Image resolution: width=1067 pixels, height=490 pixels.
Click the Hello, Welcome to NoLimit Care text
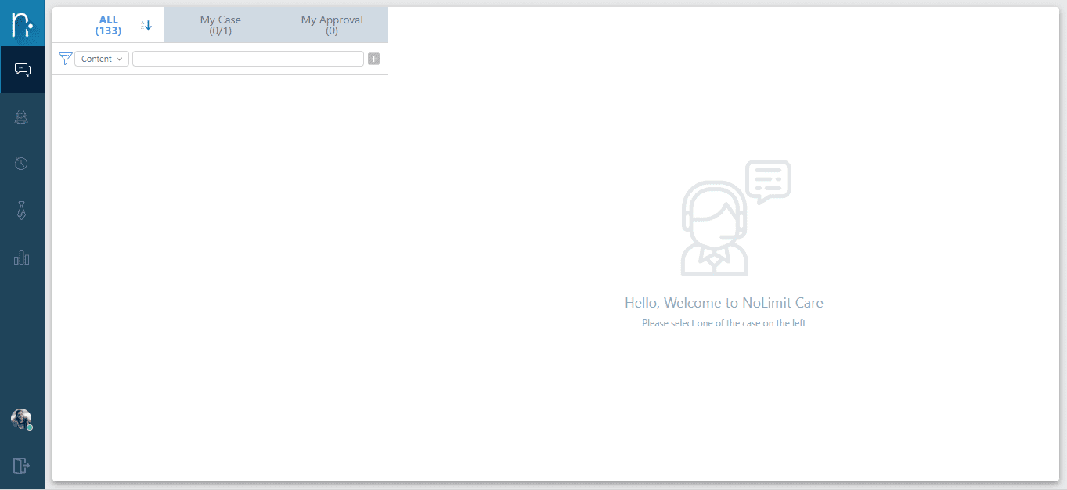tap(724, 303)
